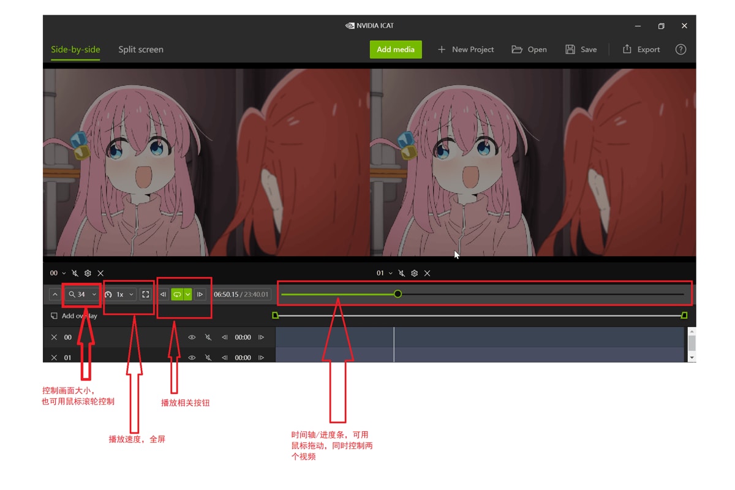Mute track 01 audio

pos(208,358)
